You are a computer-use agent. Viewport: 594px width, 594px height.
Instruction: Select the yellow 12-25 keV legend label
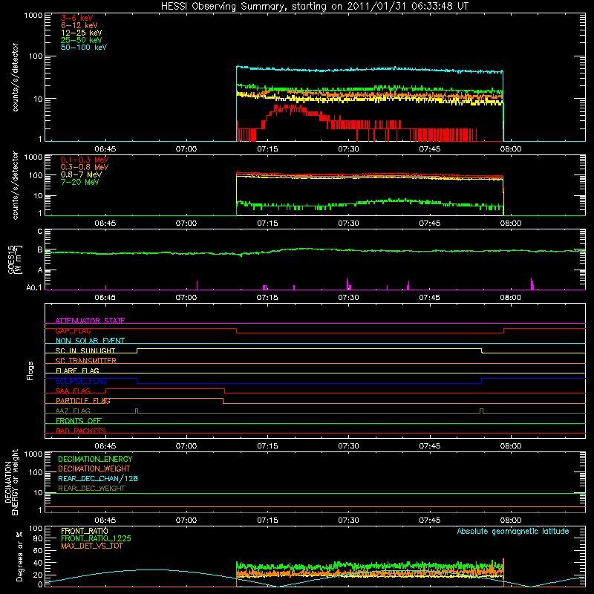click(82, 33)
